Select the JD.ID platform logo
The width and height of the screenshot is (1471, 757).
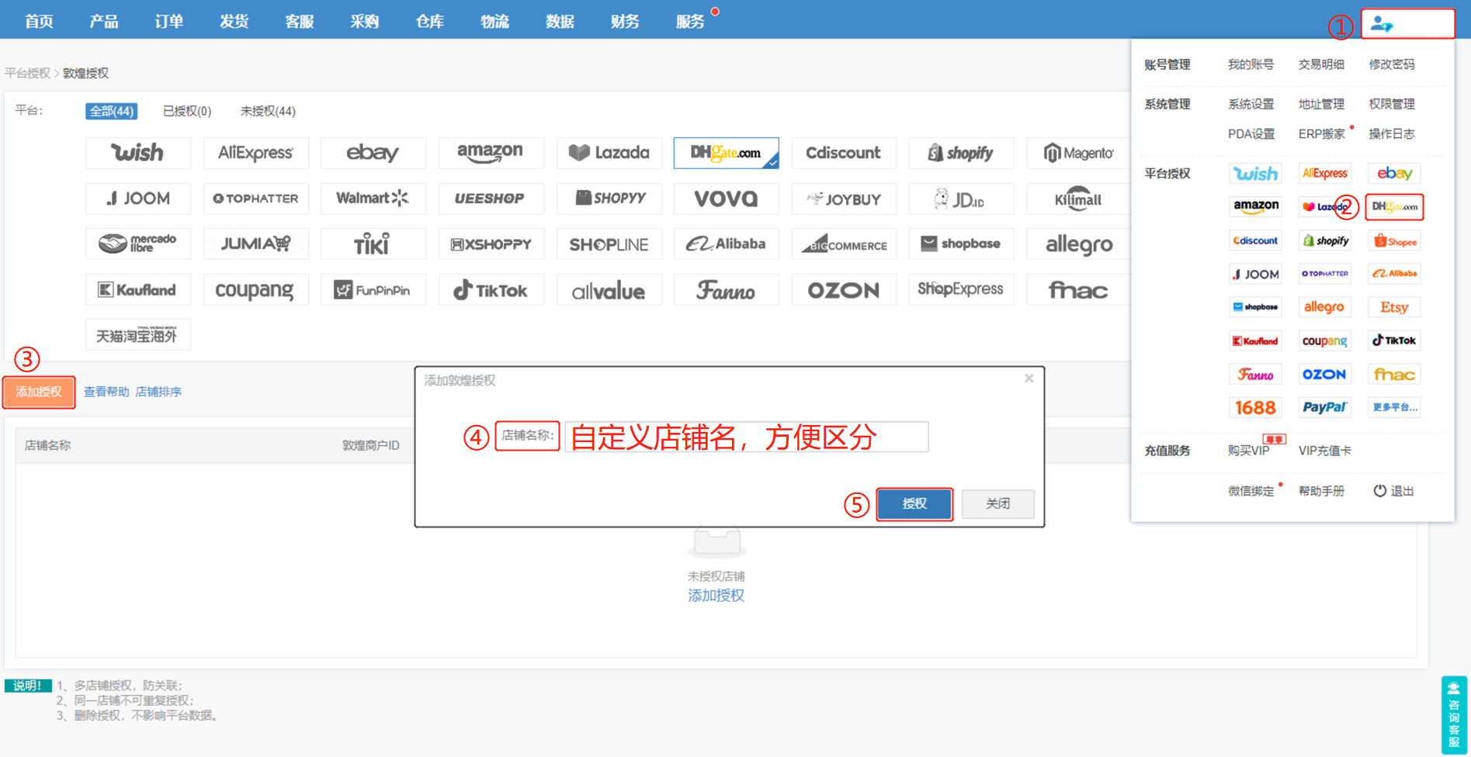point(962,199)
